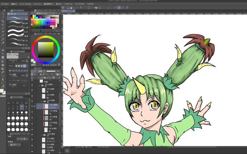Image resolution: width=247 pixels, height=154 pixels.
Task: Select the Eraser tool in the toolbar
Action: click(3, 57)
